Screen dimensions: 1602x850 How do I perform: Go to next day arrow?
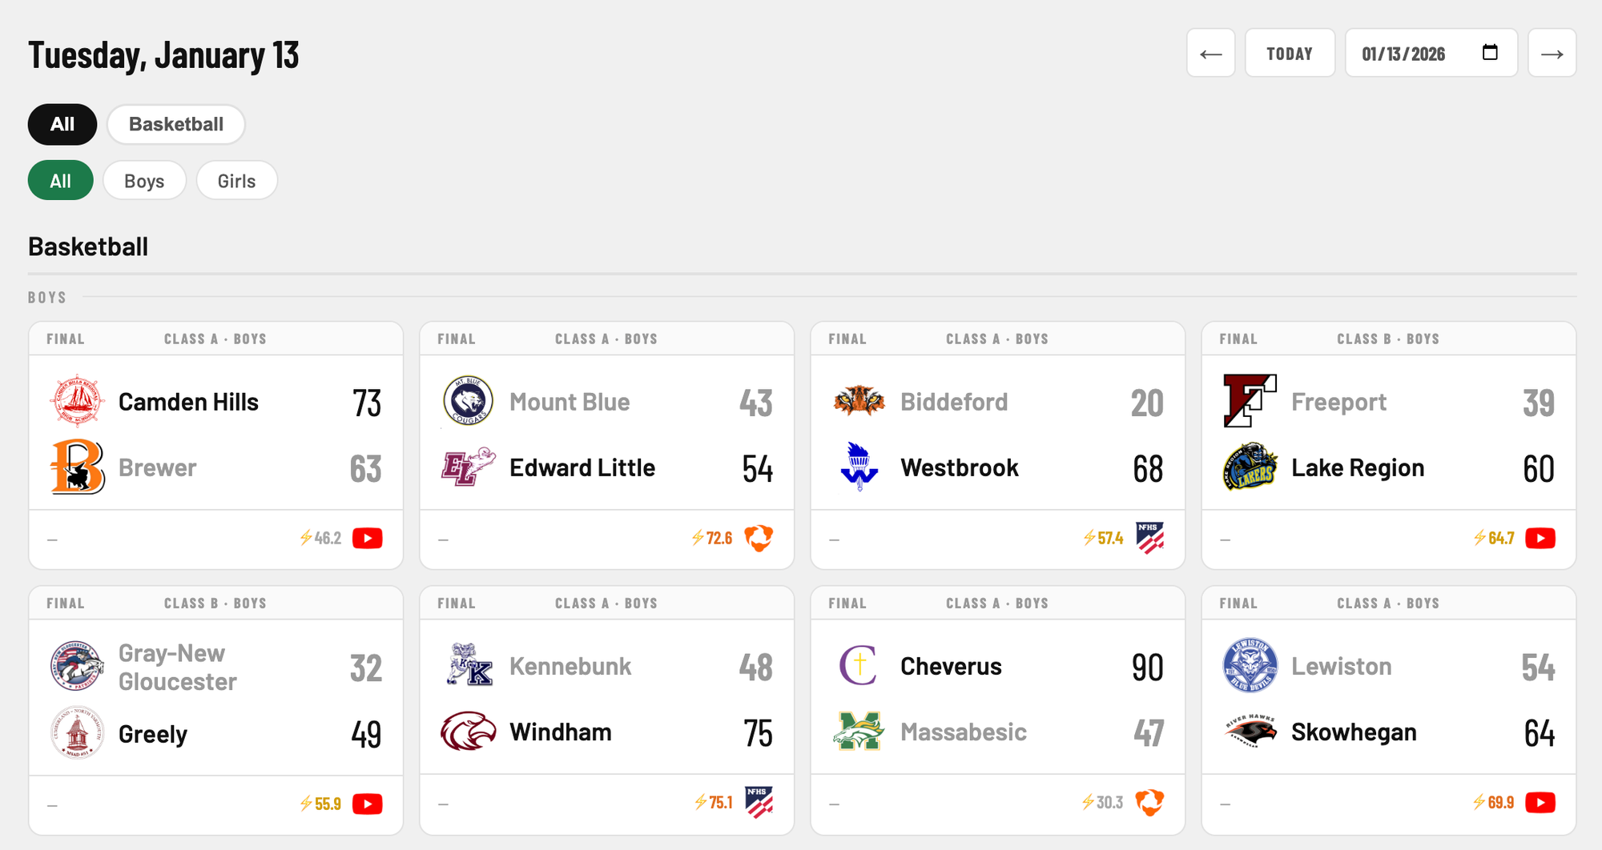tap(1552, 54)
